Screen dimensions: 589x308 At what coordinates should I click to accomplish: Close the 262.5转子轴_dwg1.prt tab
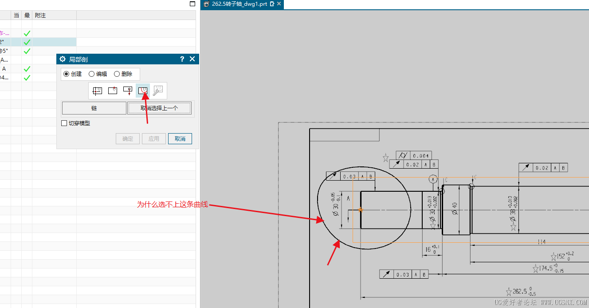click(279, 4)
